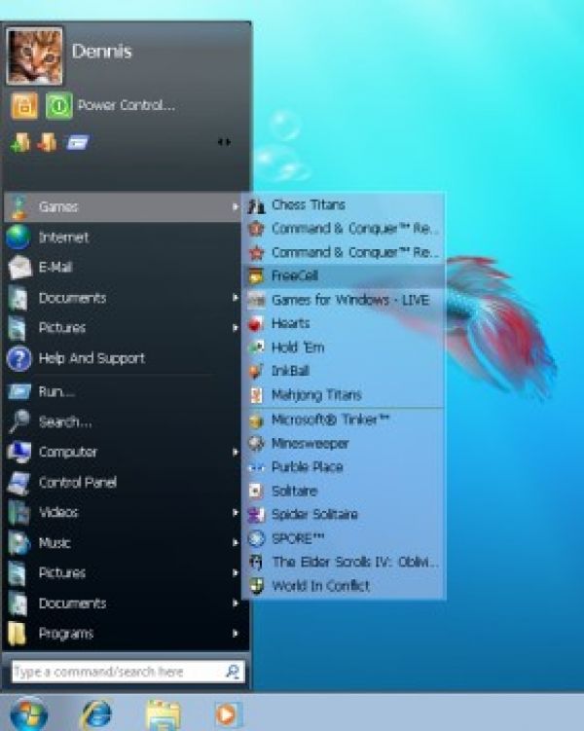Expand Documents entry directly above Programs
The height and width of the screenshot is (731, 584).
[123, 603]
